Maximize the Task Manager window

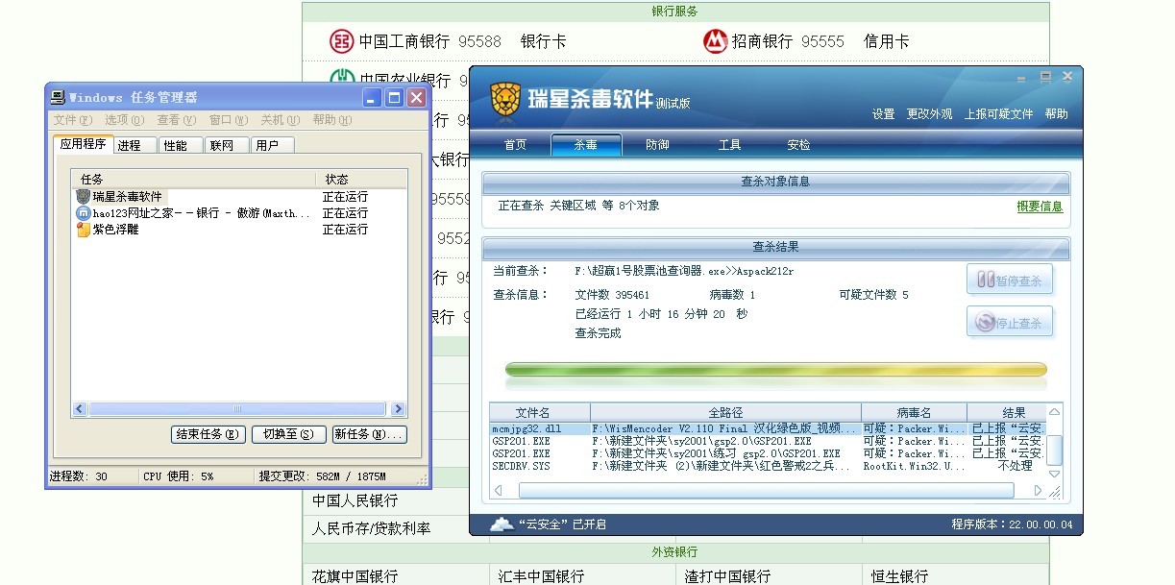click(394, 97)
